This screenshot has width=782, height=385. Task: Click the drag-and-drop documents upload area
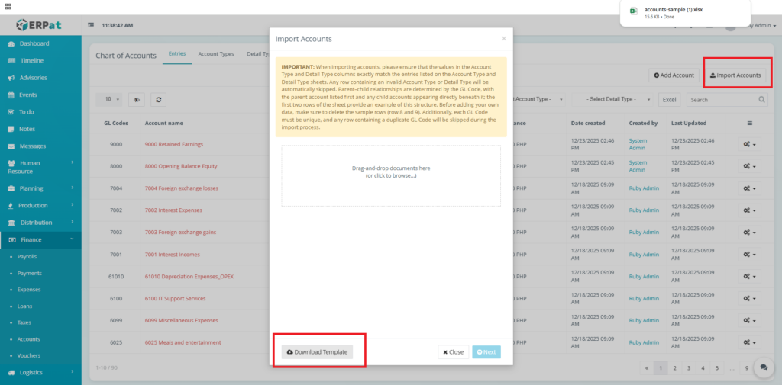(x=391, y=175)
